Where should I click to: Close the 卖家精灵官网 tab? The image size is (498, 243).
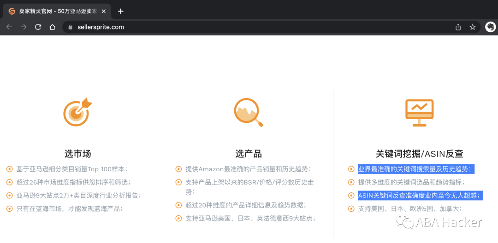[x=104, y=12]
